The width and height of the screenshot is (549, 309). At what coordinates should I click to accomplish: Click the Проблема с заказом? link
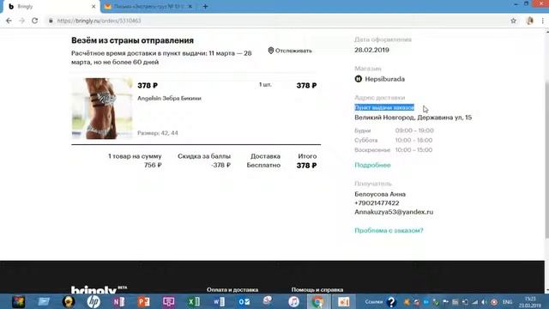click(x=389, y=231)
